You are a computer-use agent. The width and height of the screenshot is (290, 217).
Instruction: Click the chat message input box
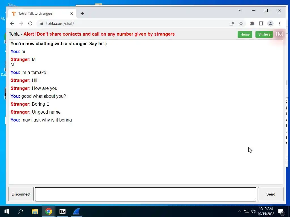coord(146,194)
